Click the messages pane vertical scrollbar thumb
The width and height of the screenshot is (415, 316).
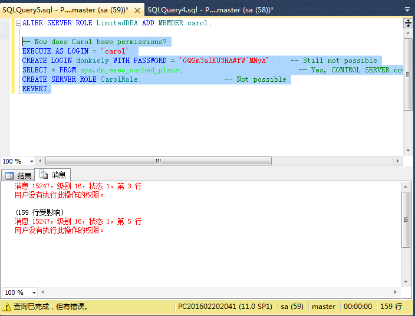coord(406,221)
